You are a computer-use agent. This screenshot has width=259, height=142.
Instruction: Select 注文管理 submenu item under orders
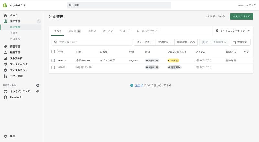click(x=15, y=27)
